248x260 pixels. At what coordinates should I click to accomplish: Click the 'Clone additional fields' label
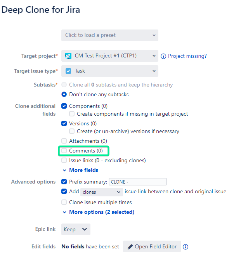(35, 110)
